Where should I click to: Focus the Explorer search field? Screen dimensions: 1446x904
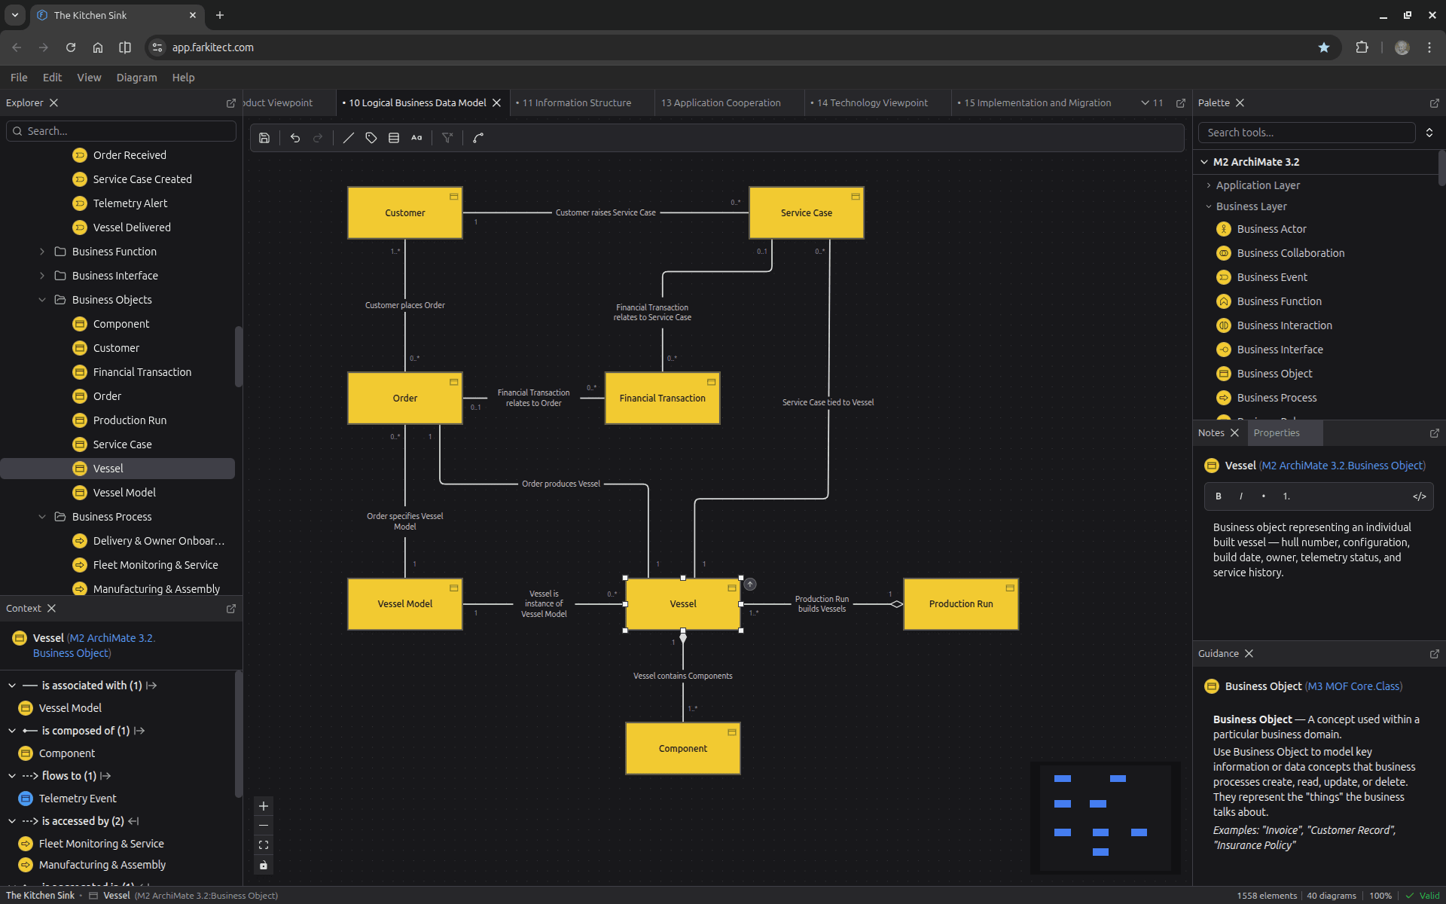point(121,131)
